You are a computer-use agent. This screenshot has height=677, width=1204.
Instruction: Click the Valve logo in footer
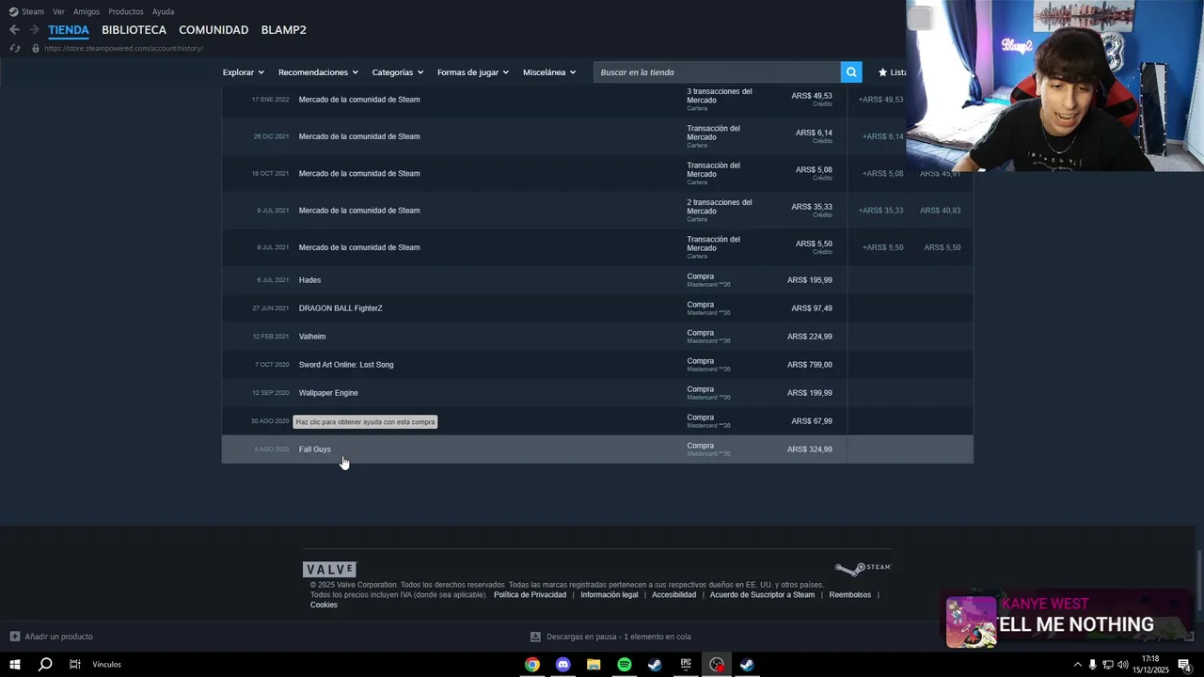329,569
